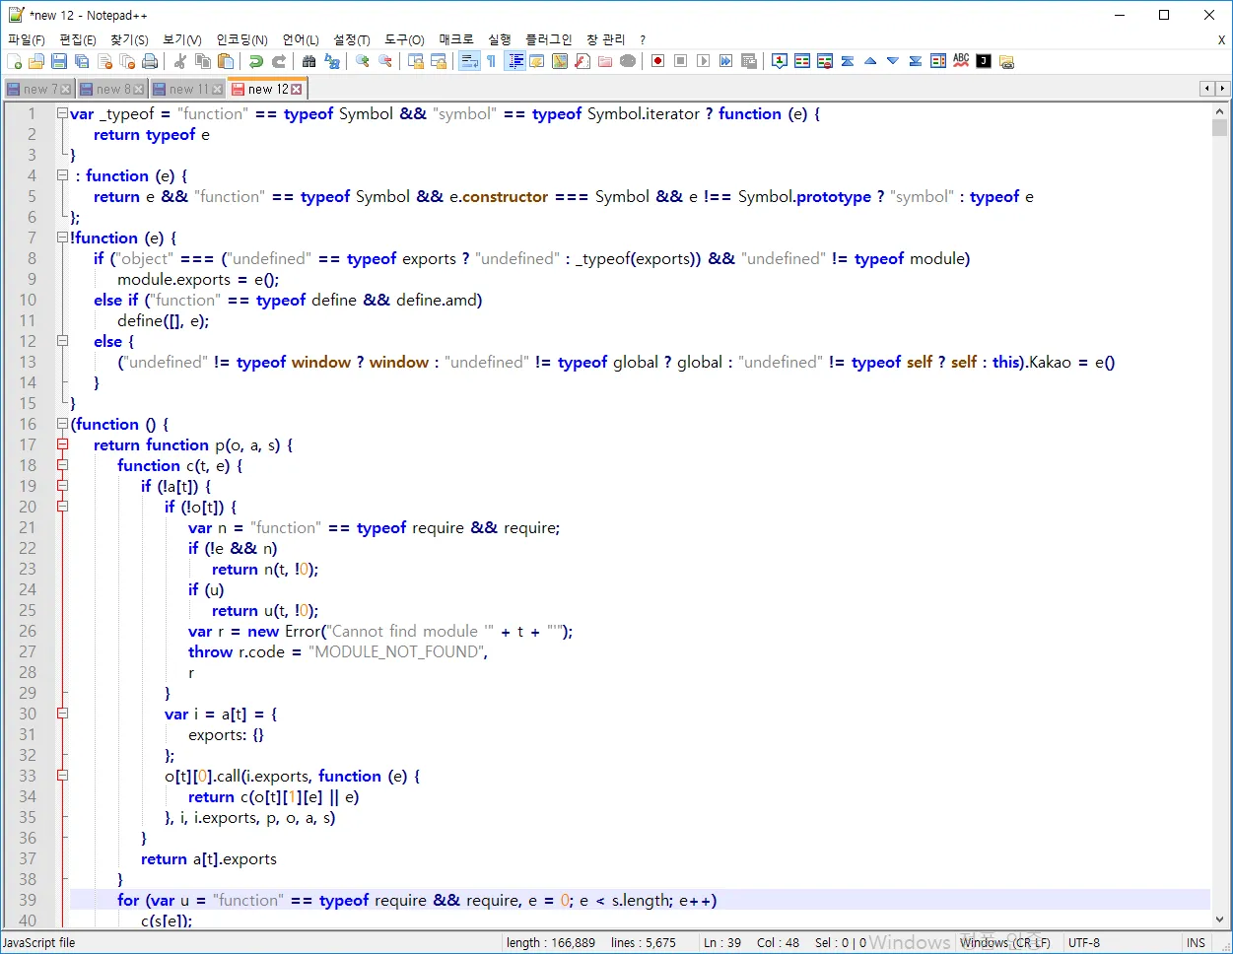Collapse the fold marker on line 12
The width and height of the screenshot is (1233, 954).
[x=62, y=341]
